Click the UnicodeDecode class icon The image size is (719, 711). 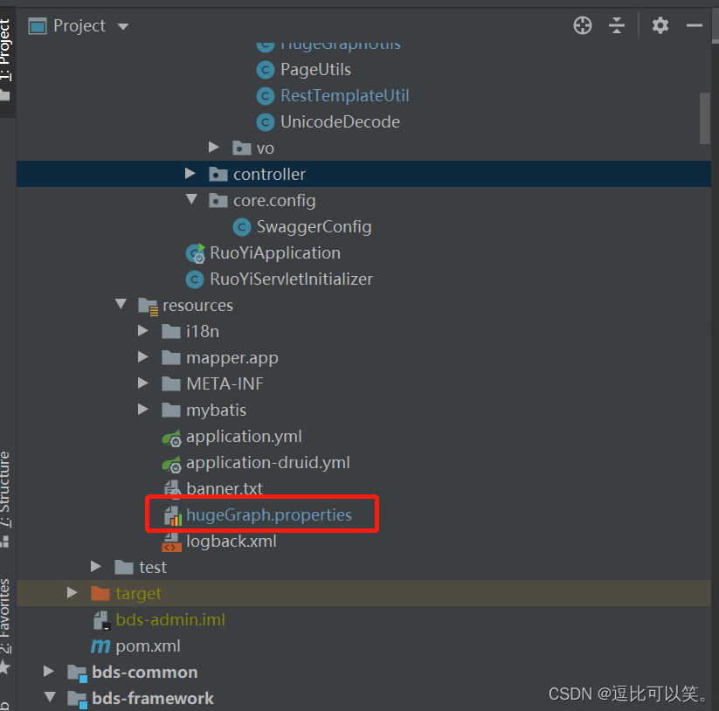265,122
